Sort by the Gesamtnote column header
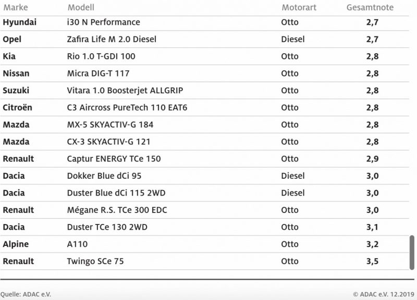Image resolution: width=417 pixels, height=300 pixels. click(x=370, y=7)
